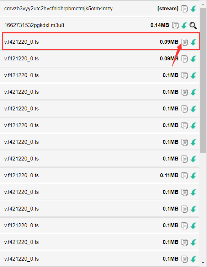The height and width of the screenshot is (267, 207).
Task: Download the second 0.09MB ts file
Action: click(193, 59)
